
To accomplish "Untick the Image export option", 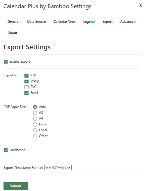I will (26, 81).
